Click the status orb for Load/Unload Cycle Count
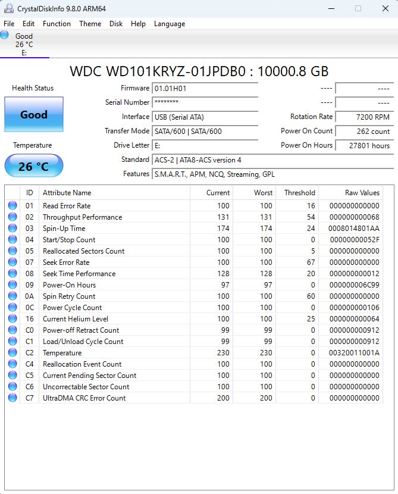Image resolution: width=398 pixels, height=494 pixels. click(x=12, y=341)
